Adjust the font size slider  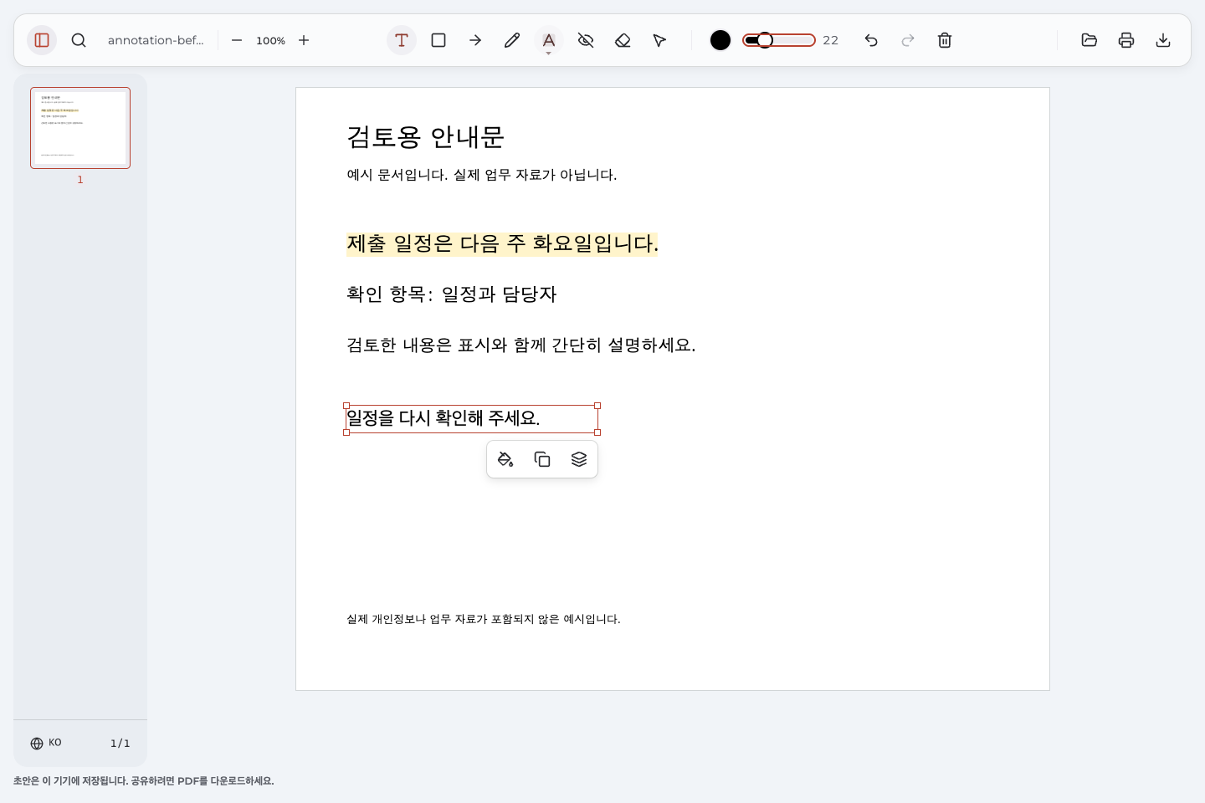point(779,40)
